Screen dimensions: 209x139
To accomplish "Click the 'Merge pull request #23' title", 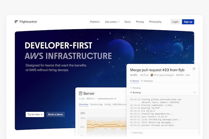I will 157,70.
